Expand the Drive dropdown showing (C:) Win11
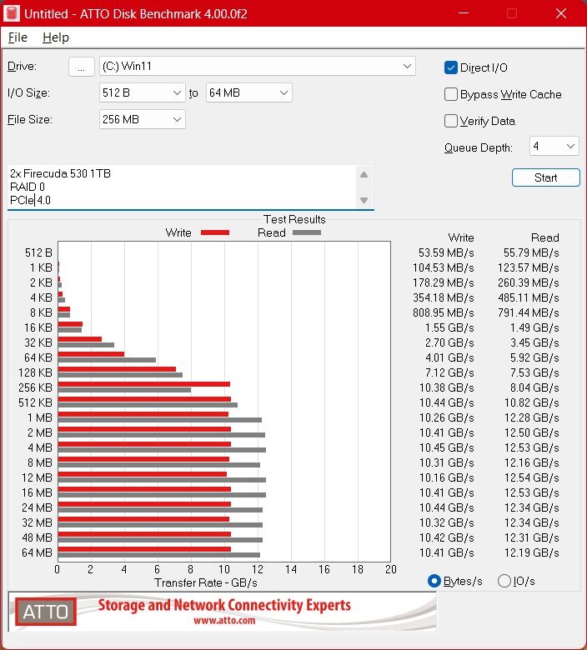Viewport: 587px width, 650px height. coord(257,67)
